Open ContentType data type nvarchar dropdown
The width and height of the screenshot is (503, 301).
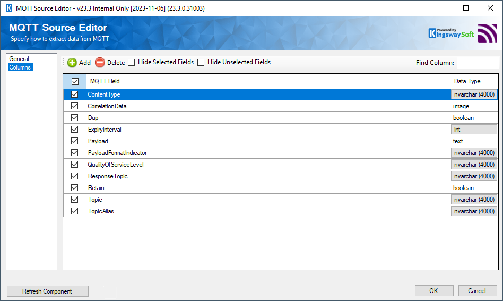474,94
